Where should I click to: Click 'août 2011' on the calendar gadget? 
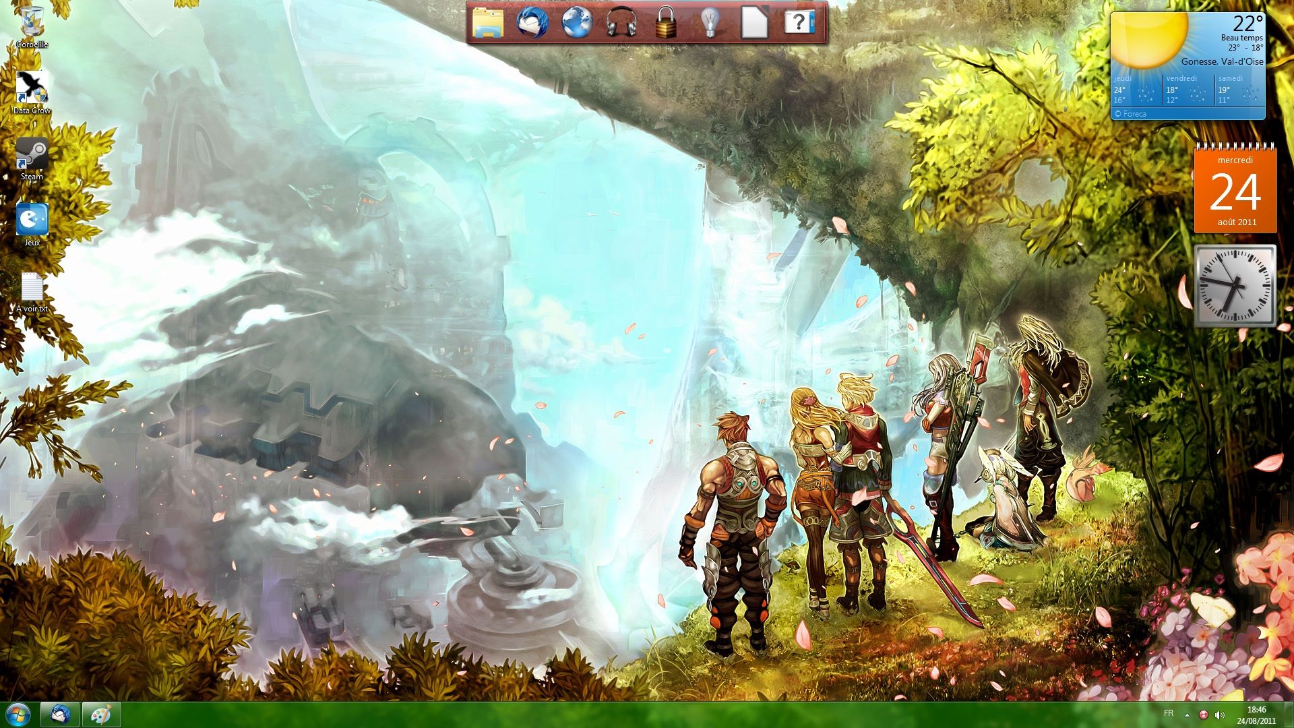click(1237, 222)
